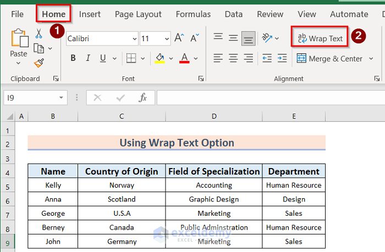Image resolution: width=385 pixels, height=252 pixels.
Task: Toggle Bold formatting
Action: click(73, 58)
